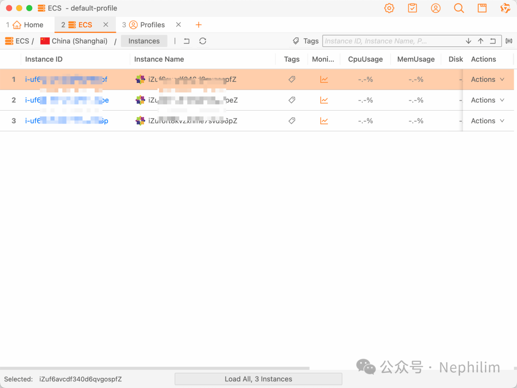Open the user account icon in title bar

pyautogui.click(x=436, y=8)
